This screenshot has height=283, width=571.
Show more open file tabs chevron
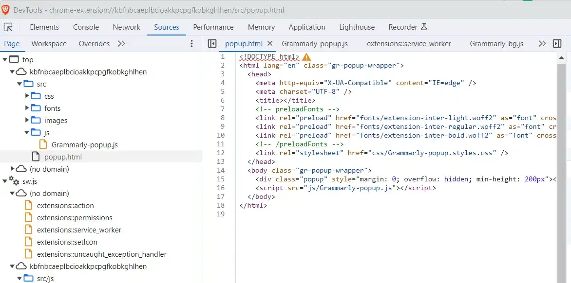tap(542, 44)
